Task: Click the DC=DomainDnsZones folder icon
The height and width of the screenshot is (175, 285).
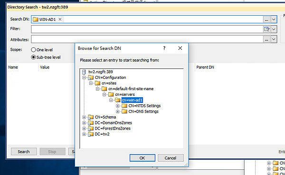Action: pos(91,123)
